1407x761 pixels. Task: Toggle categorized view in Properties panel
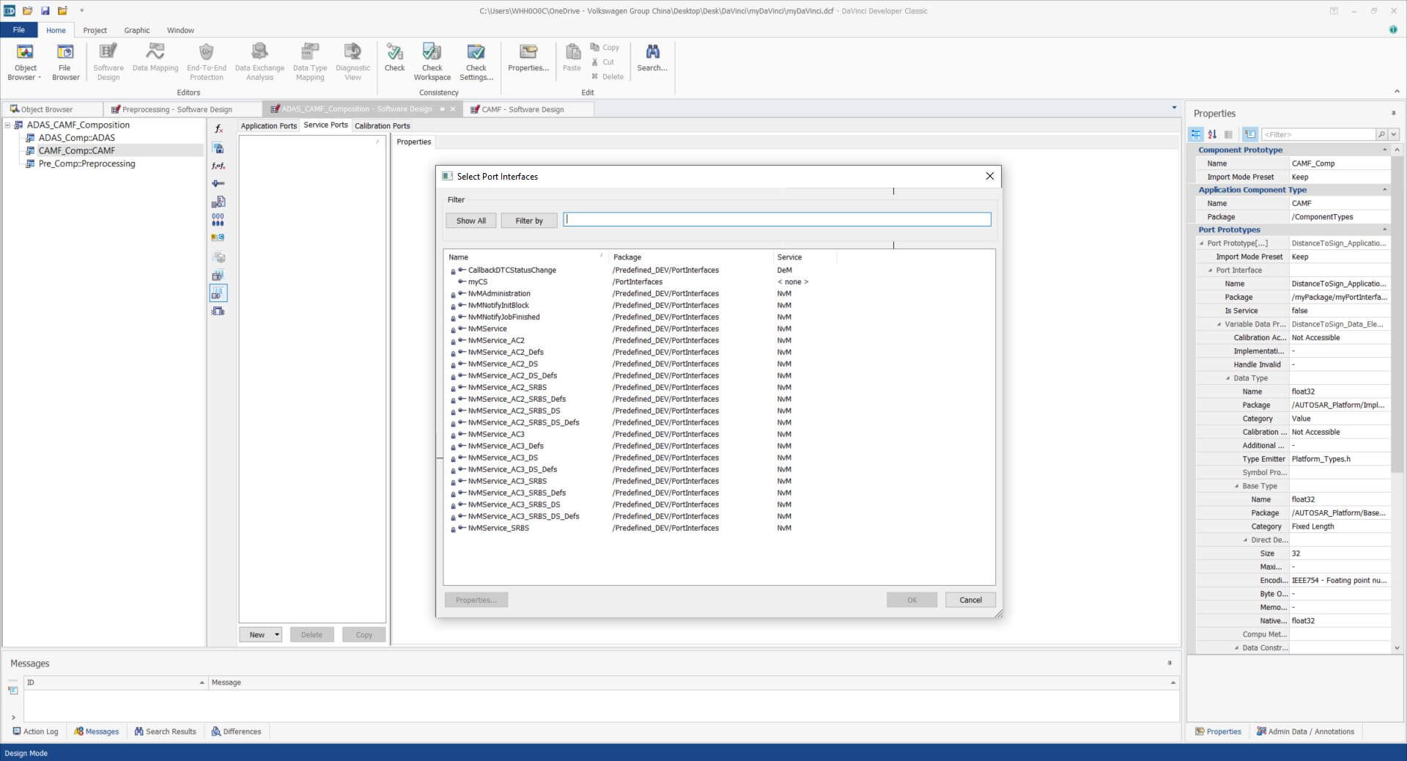click(x=1196, y=135)
